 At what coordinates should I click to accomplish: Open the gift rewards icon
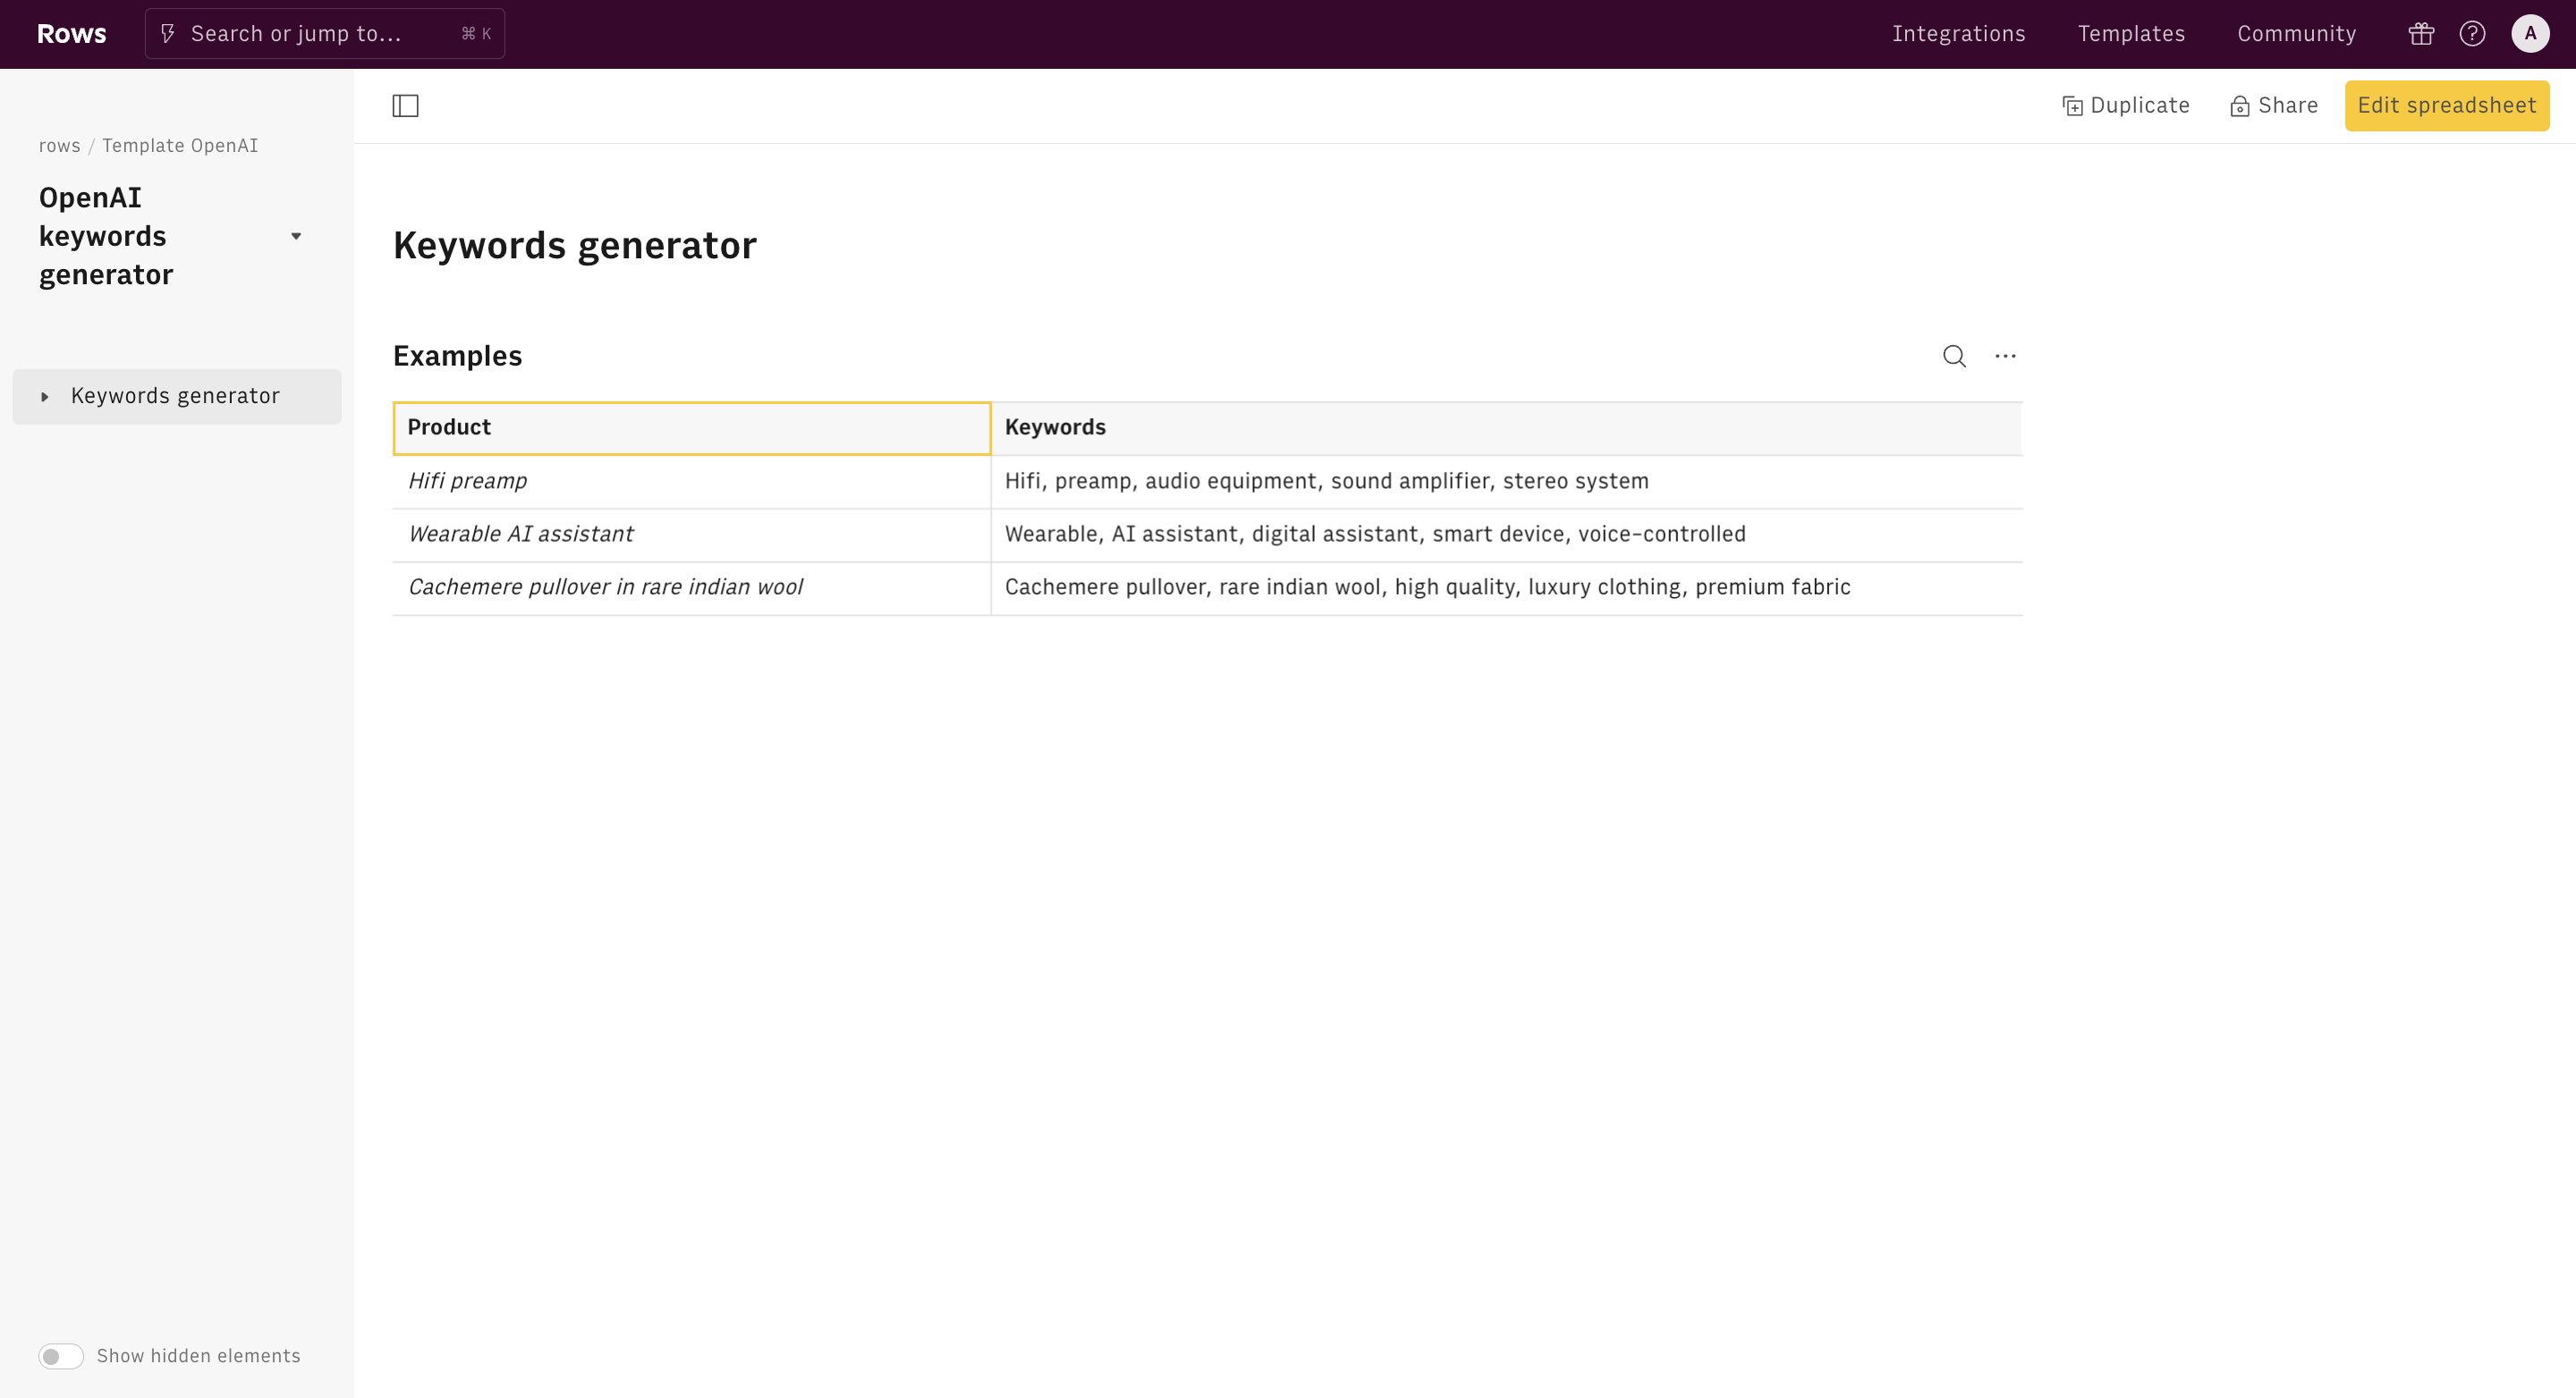coord(2421,34)
